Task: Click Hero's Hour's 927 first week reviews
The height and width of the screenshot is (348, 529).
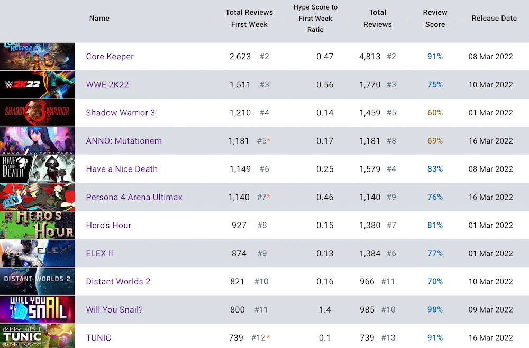Action: (239, 225)
